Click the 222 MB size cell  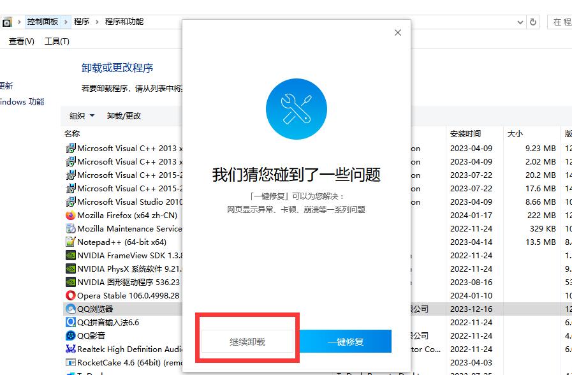point(541,215)
